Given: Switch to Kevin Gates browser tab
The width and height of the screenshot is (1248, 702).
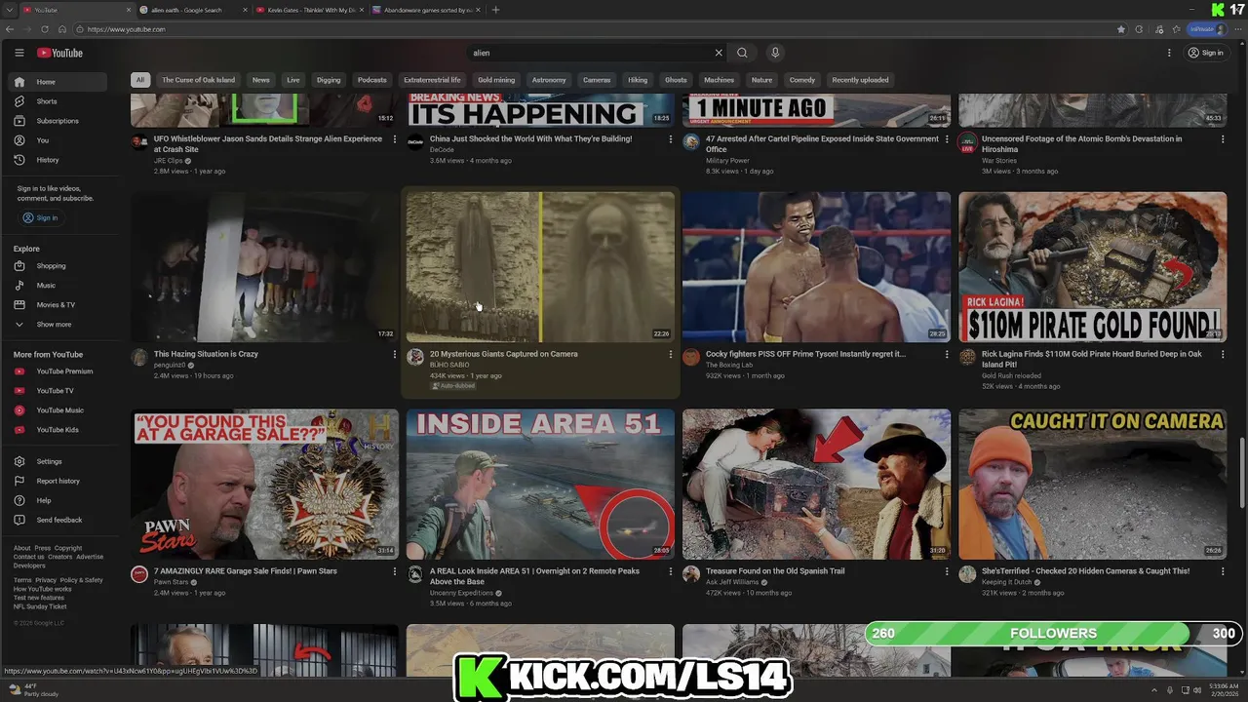Looking at the screenshot, I should pos(308,10).
